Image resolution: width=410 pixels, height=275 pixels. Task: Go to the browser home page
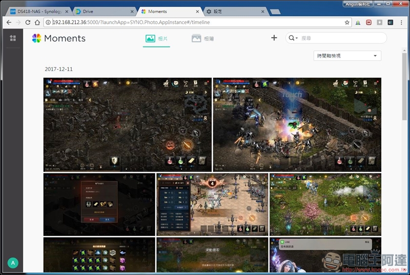37,22
